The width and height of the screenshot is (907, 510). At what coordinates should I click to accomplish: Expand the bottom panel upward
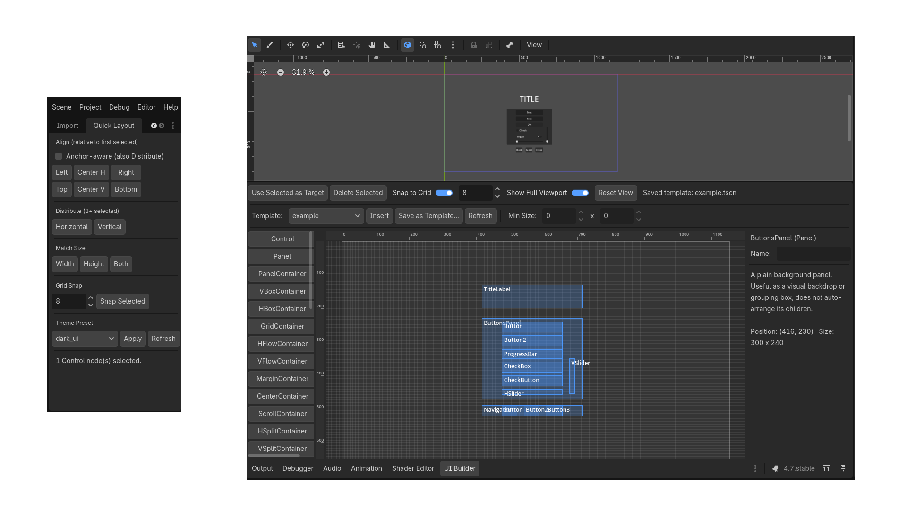click(x=826, y=468)
